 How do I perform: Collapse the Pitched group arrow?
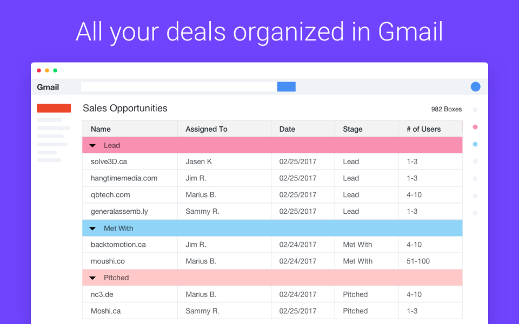point(92,278)
